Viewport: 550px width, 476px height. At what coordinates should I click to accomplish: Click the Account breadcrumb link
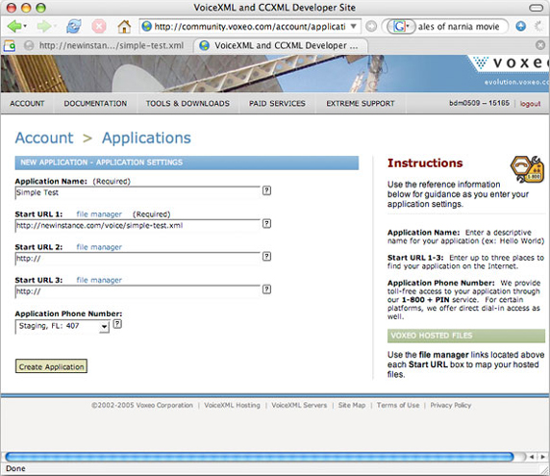44,138
